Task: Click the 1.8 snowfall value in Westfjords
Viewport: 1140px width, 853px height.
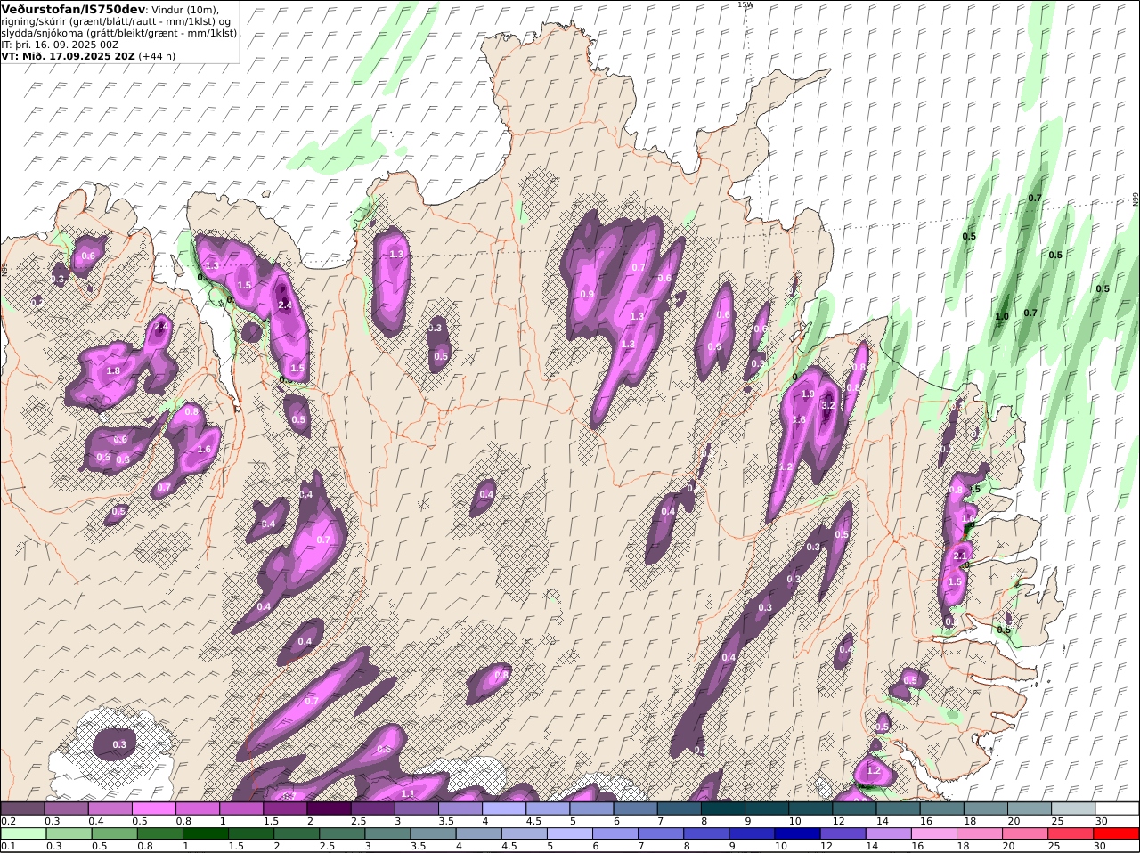Action: pos(113,370)
